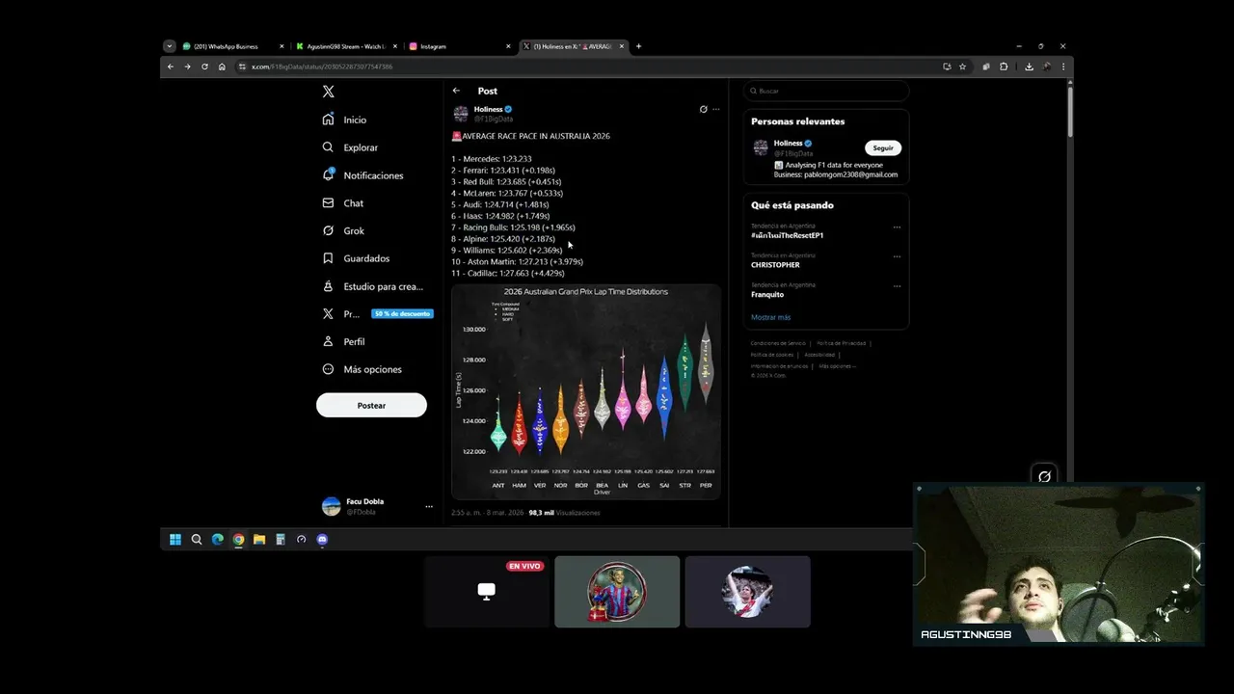Viewport: 1234px width, 694px height.
Task: Open options for the CHRISTOPHER trend
Action: pyautogui.click(x=897, y=256)
